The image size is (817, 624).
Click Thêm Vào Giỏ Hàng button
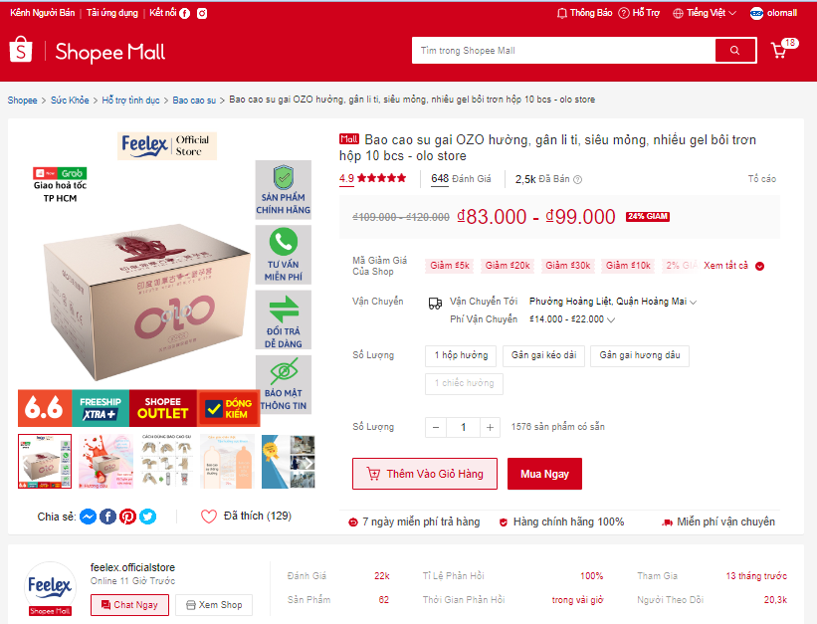coord(425,474)
